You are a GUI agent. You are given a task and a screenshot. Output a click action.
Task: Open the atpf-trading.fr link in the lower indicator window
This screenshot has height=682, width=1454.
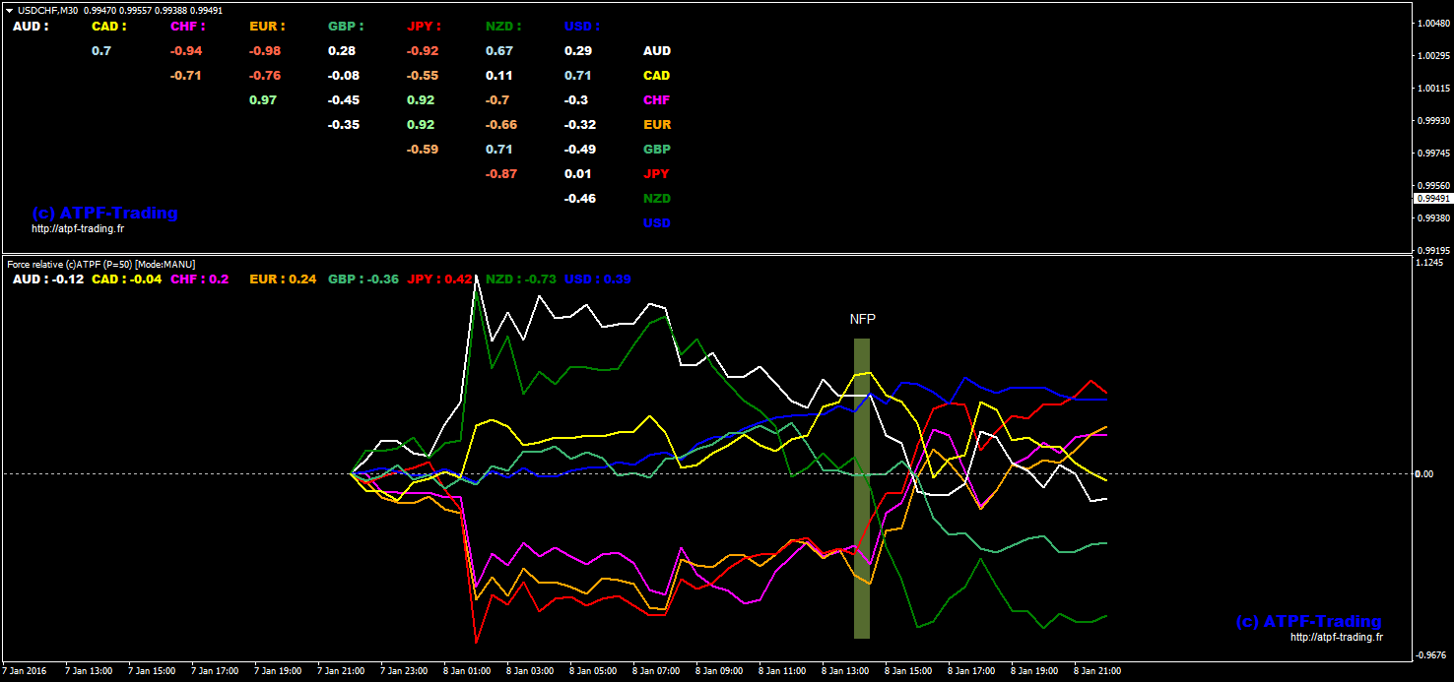pos(1337,637)
